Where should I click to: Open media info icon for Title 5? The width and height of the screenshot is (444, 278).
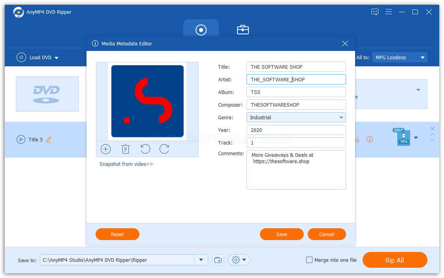[369, 139]
